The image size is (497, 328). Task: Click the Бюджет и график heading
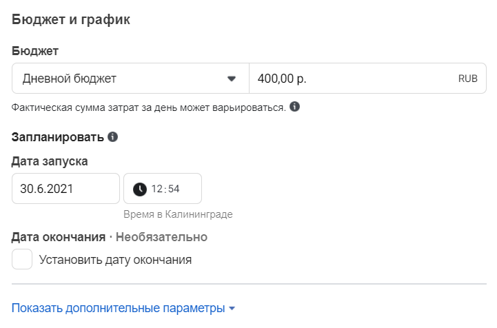tap(71, 20)
